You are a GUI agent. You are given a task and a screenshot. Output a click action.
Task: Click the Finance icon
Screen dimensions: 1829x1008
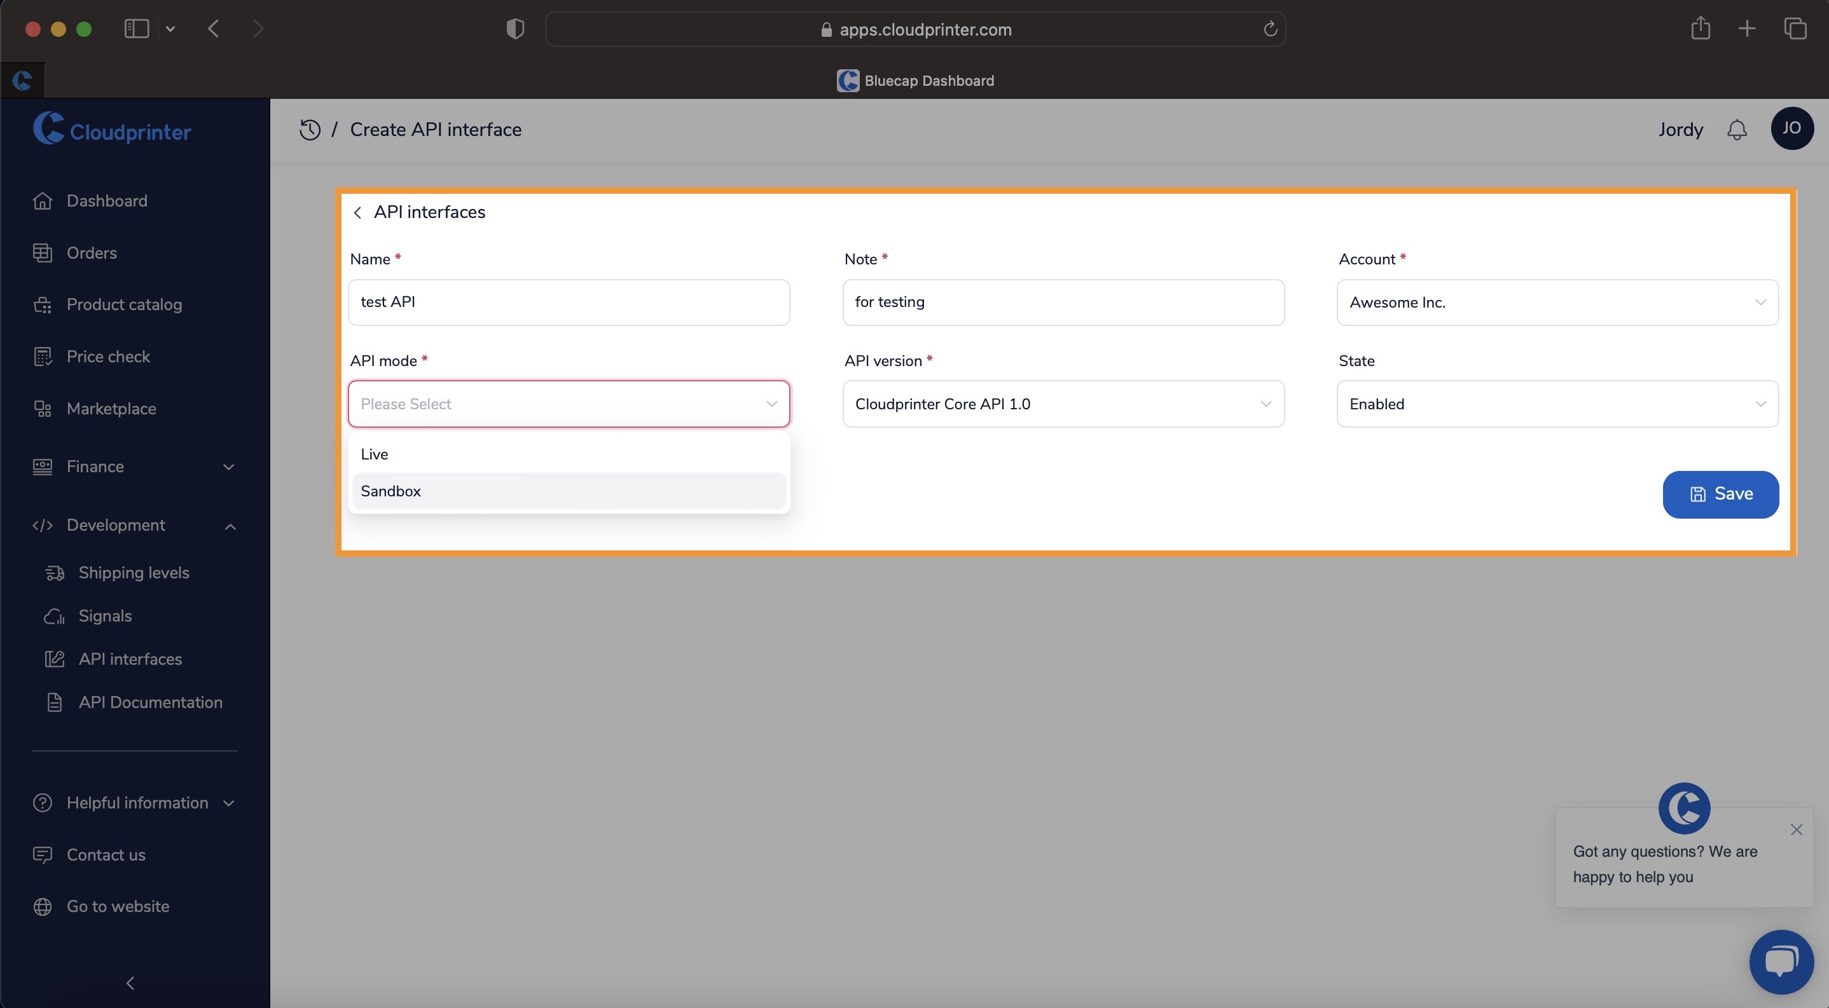coord(43,467)
